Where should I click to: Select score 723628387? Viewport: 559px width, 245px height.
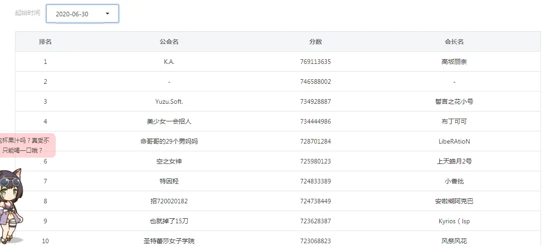(316, 221)
